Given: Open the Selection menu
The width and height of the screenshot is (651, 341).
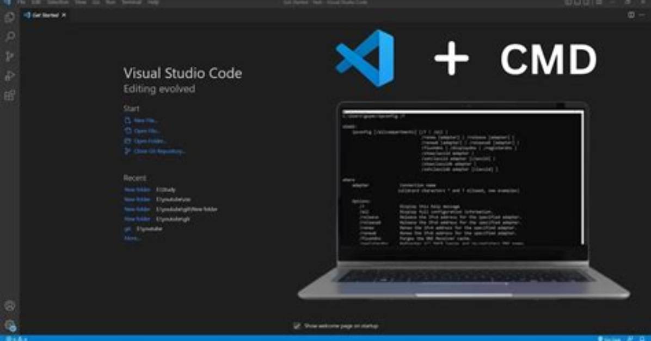Looking at the screenshot, I should 58,3.
